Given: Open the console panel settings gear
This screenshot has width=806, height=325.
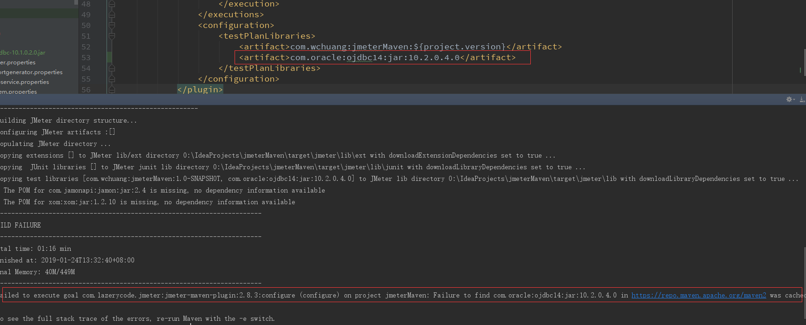Looking at the screenshot, I should tap(790, 99).
